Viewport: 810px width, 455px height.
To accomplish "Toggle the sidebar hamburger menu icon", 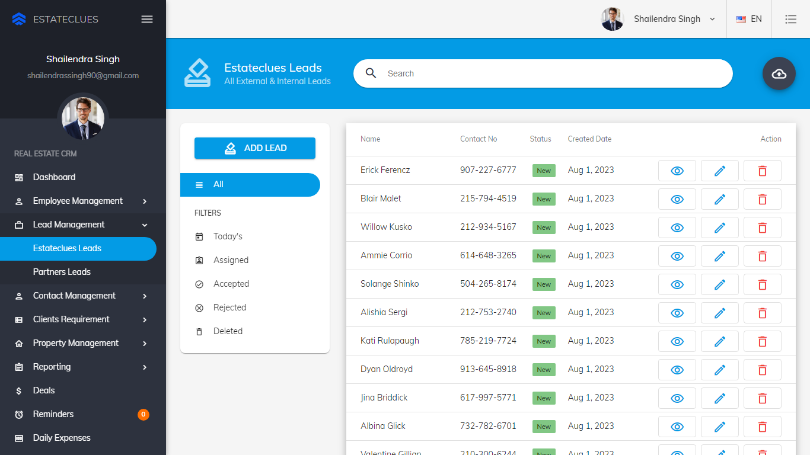I will (x=147, y=19).
